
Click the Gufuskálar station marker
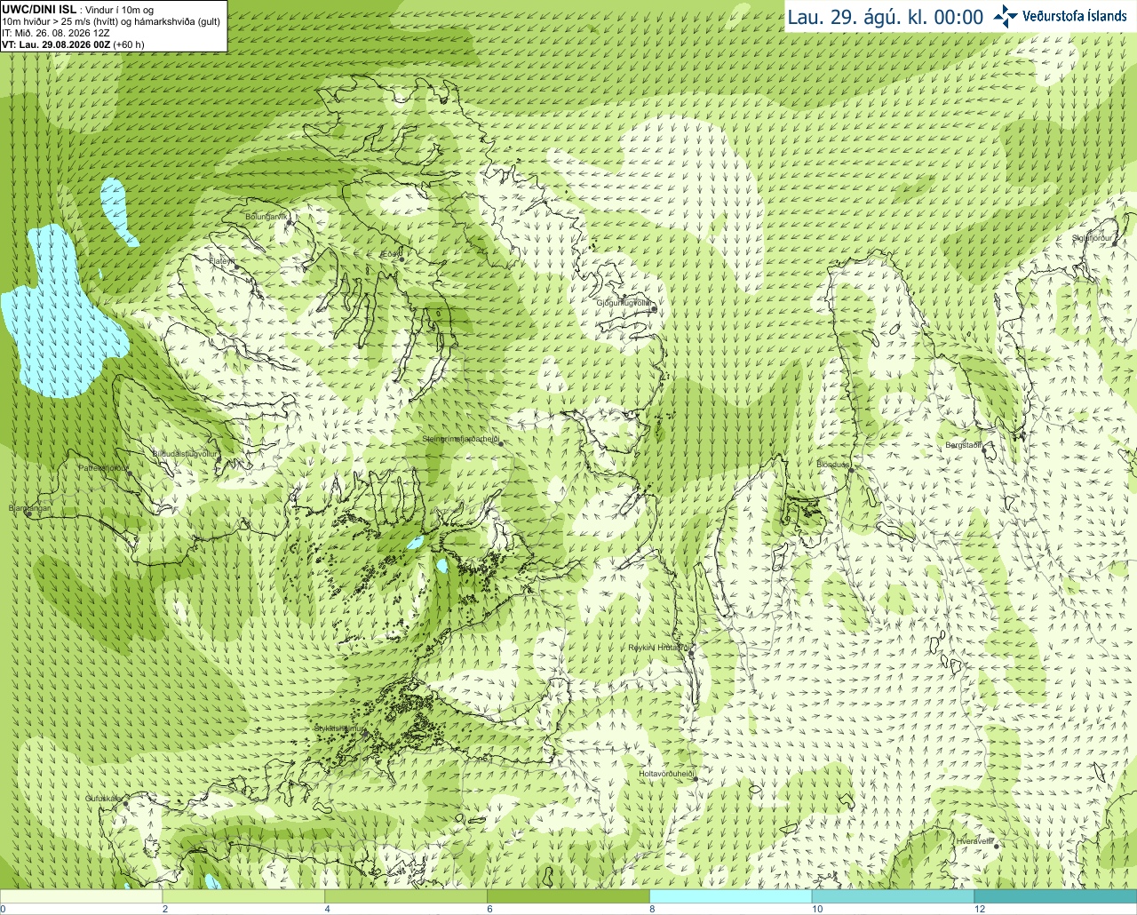[x=125, y=803]
